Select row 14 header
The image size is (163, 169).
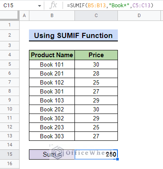point(9,145)
